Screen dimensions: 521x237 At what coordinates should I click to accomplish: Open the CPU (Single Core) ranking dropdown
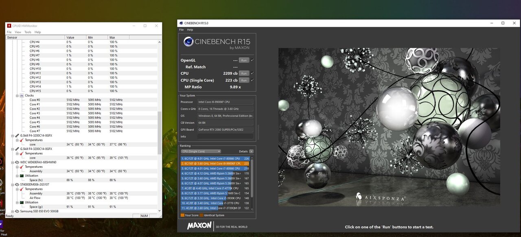tap(201, 151)
